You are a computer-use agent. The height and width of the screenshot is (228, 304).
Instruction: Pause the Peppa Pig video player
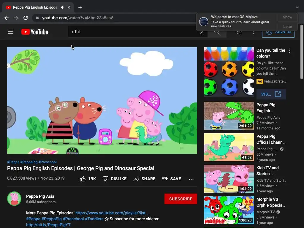tap(102, 101)
